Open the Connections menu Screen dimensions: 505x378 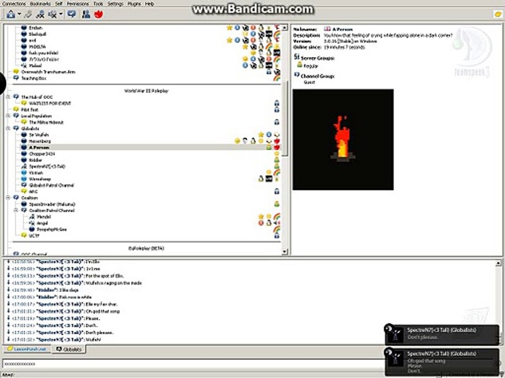pos(14,4)
